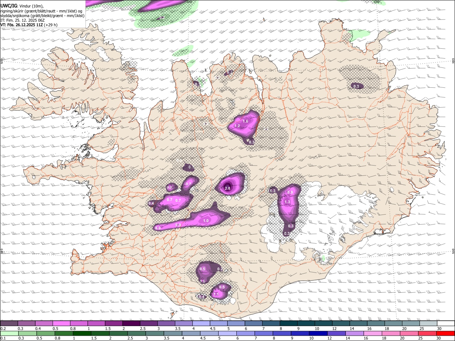Viewport: 455px width, 341px height.
Task: Click the '0.1' label under the lower scale
Action: click(3, 338)
